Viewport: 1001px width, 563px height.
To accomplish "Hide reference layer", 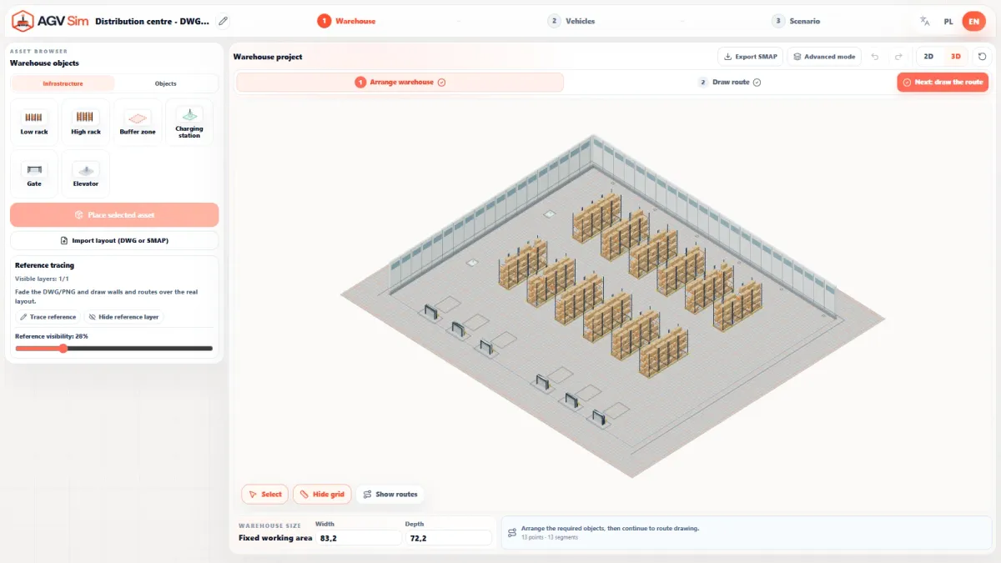I will [123, 317].
